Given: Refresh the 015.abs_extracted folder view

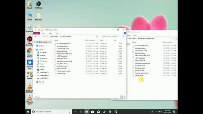Looking at the screenshot, I should (x=98, y=37).
